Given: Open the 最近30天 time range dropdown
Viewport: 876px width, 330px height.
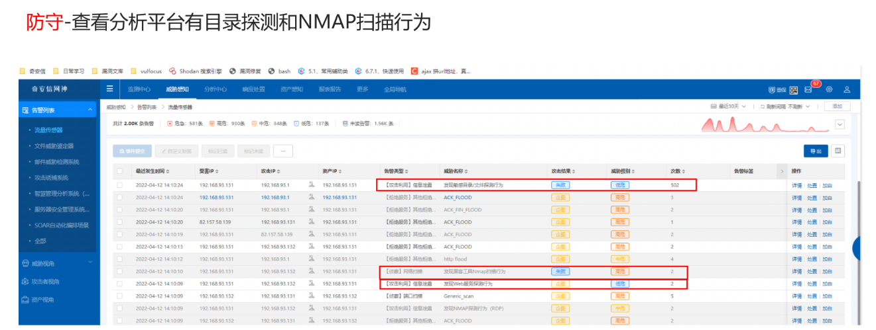Looking at the screenshot, I should 731,106.
